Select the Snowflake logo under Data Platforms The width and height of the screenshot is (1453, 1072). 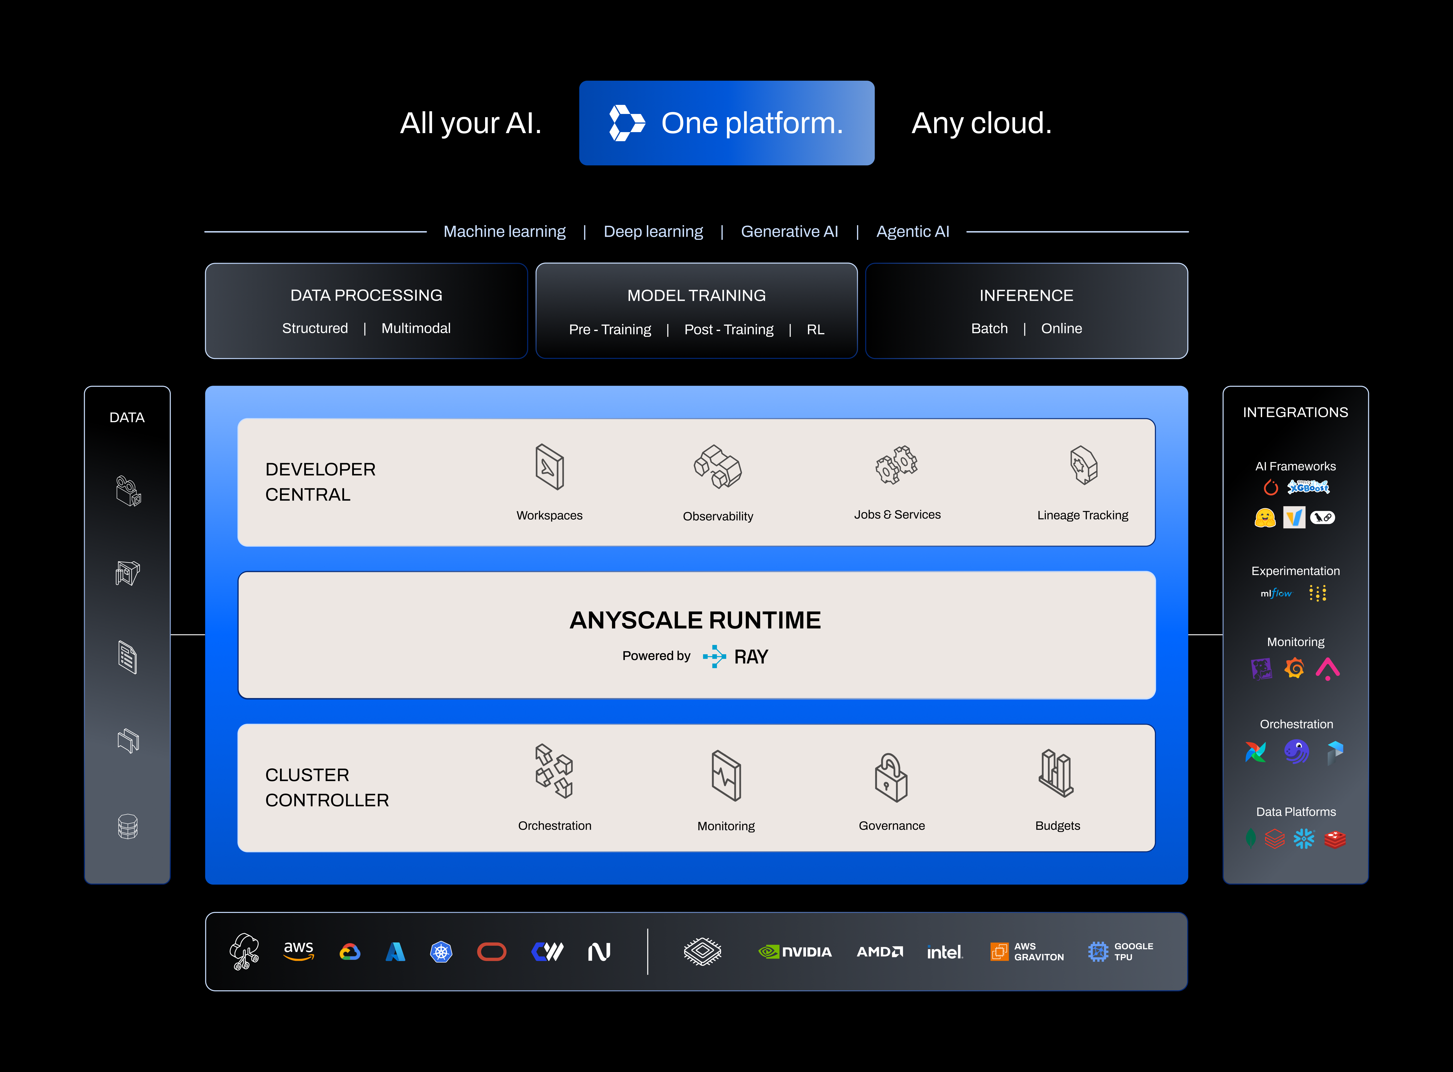click(x=1304, y=838)
